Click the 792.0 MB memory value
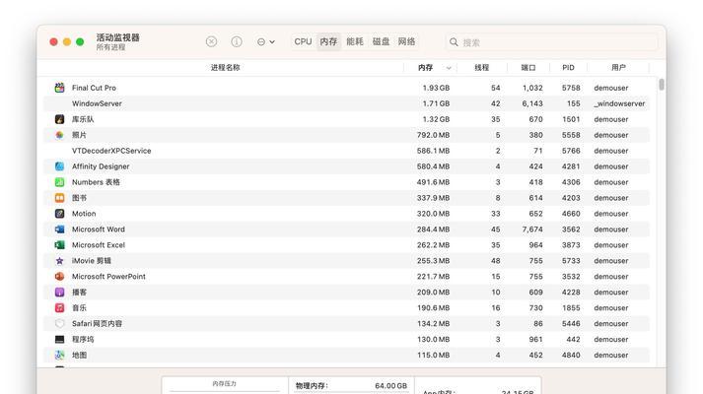The height and width of the screenshot is (394, 703). coord(433,135)
